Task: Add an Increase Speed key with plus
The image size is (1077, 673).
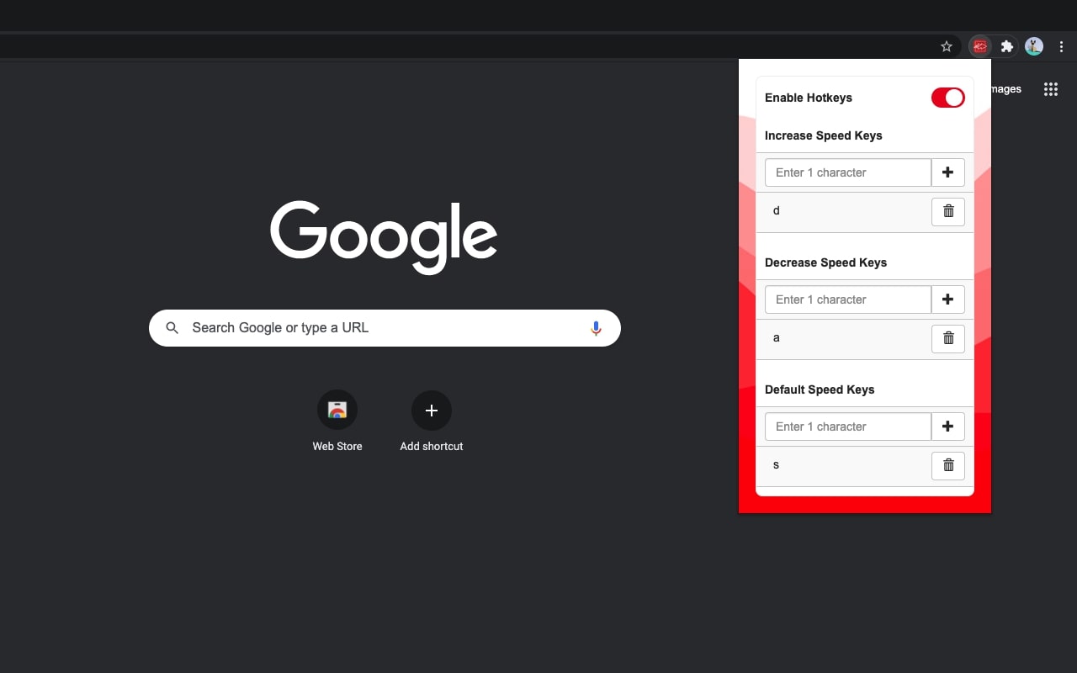Action: click(x=948, y=172)
